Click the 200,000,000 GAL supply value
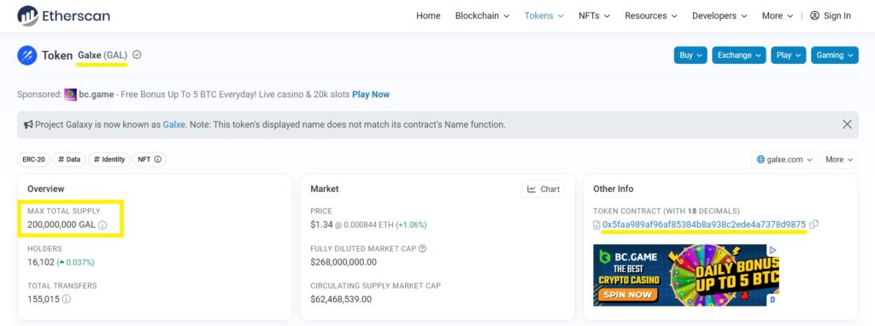The image size is (875, 326). pyautogui.click(x=62, y=225)
